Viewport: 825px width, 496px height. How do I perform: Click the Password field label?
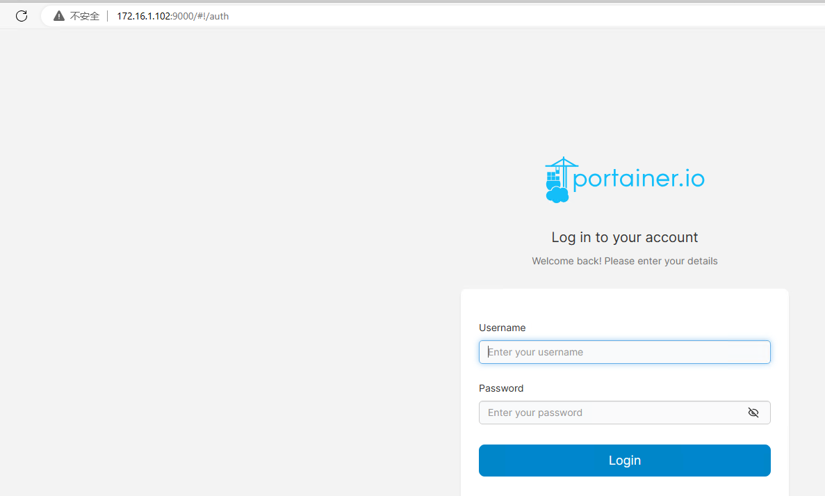(501, 388)
